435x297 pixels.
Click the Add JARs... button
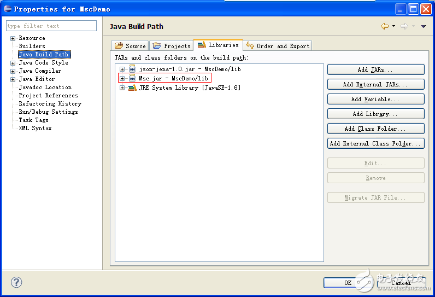(x=375, y=69)
